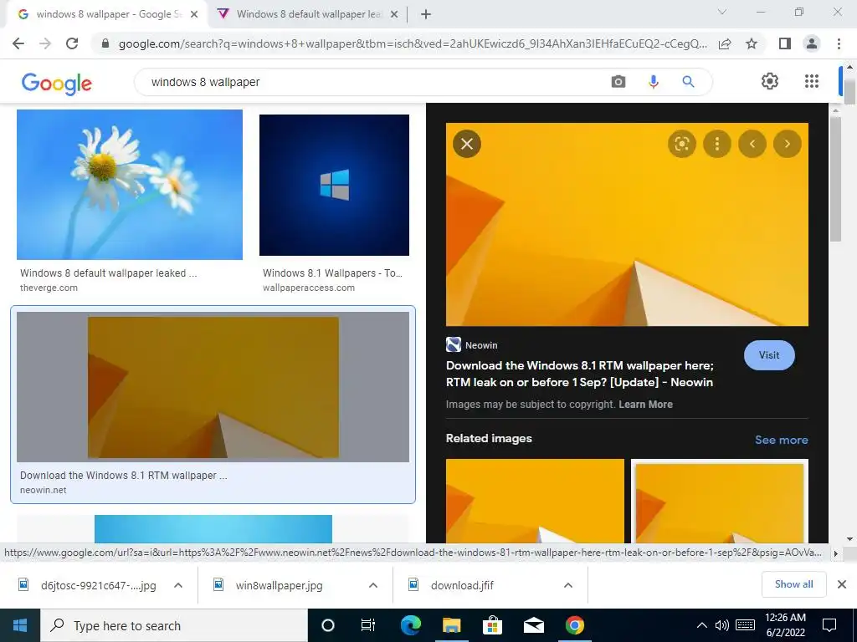Open the downloaded download.jfif file

pyautogui.click(x=462, y=585)
